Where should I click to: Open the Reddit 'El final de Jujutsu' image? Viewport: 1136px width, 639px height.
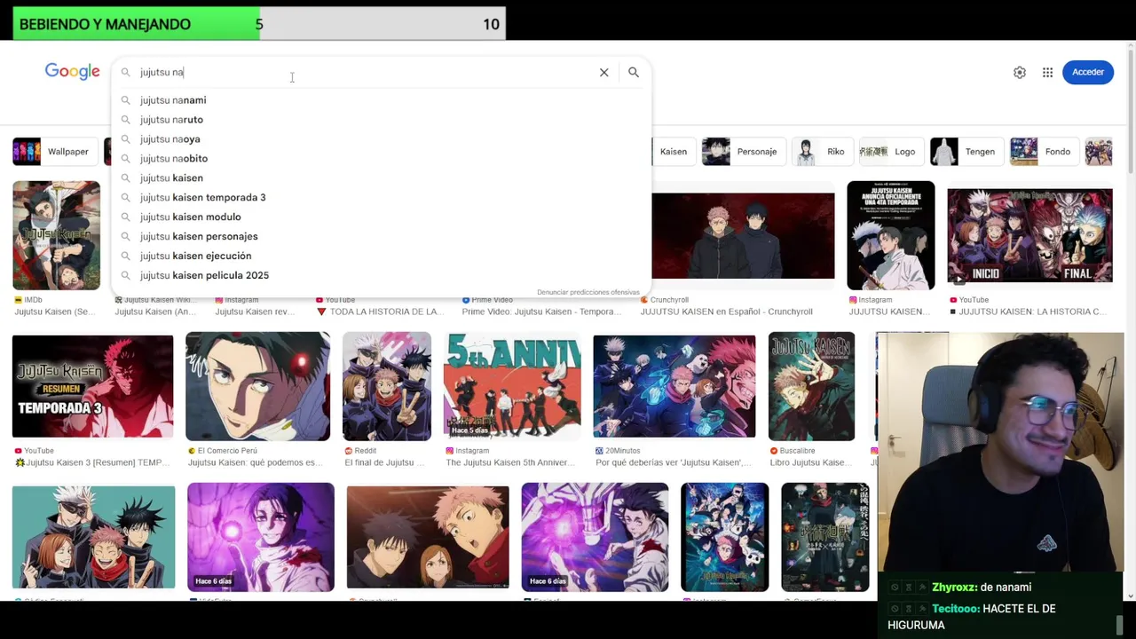pyautogui.click(x=387, y=386)
